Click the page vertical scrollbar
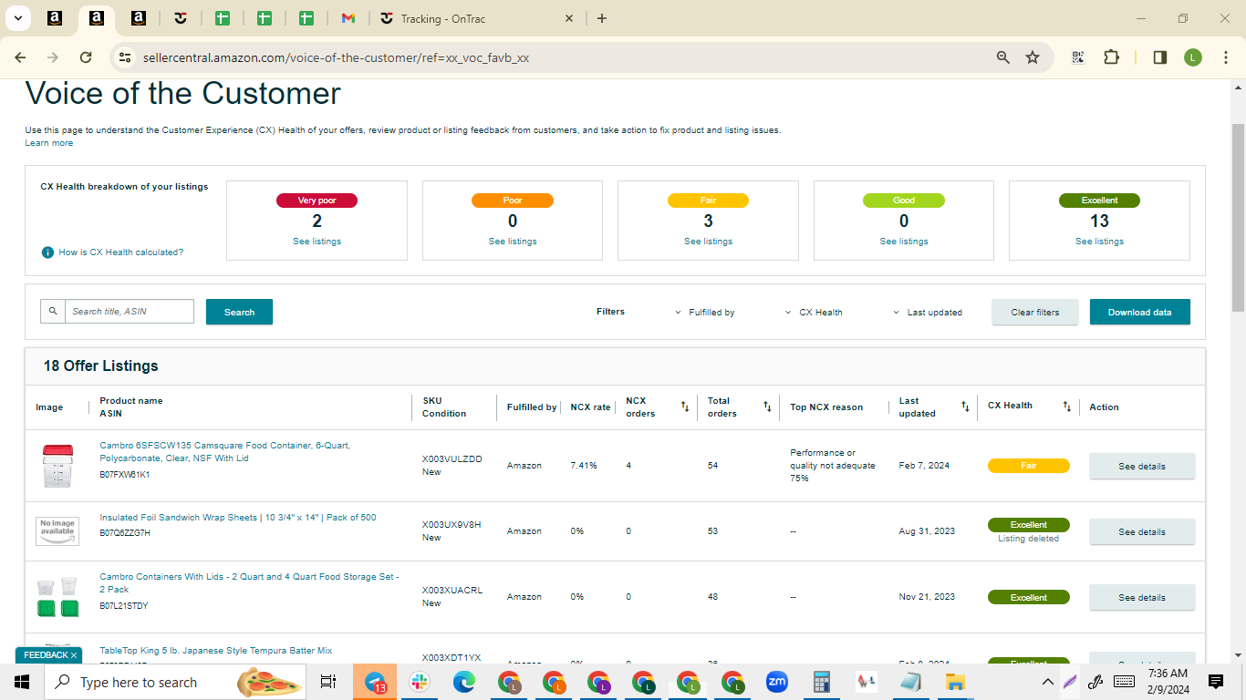This screenshot has height=700, width=1246. point(1238,216)
